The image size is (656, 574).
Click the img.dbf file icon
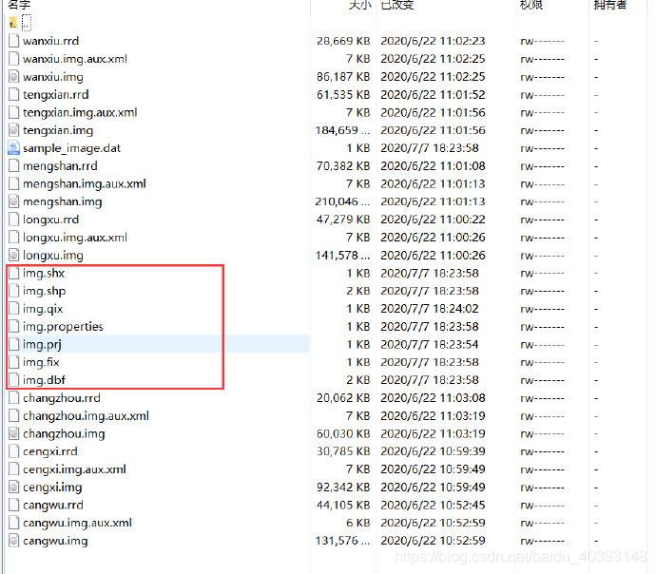pyautogui.click(x=14, y=380)
